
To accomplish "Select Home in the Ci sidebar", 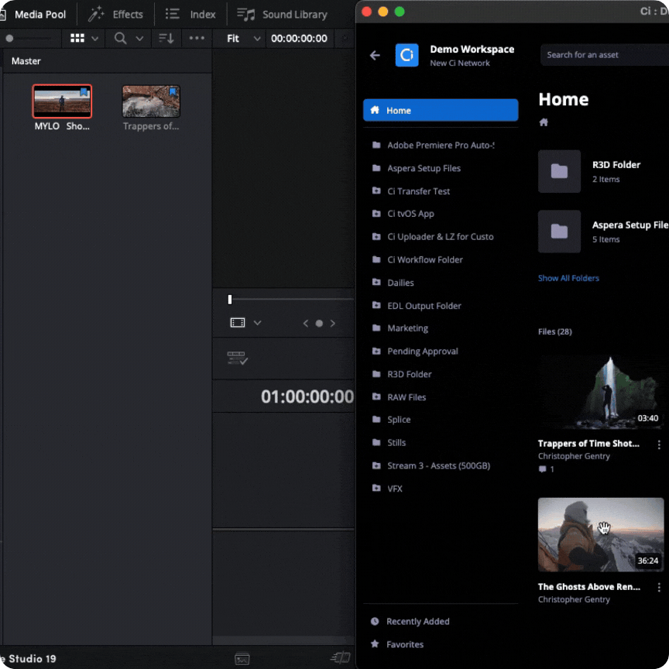I will [x=441, y=110].
